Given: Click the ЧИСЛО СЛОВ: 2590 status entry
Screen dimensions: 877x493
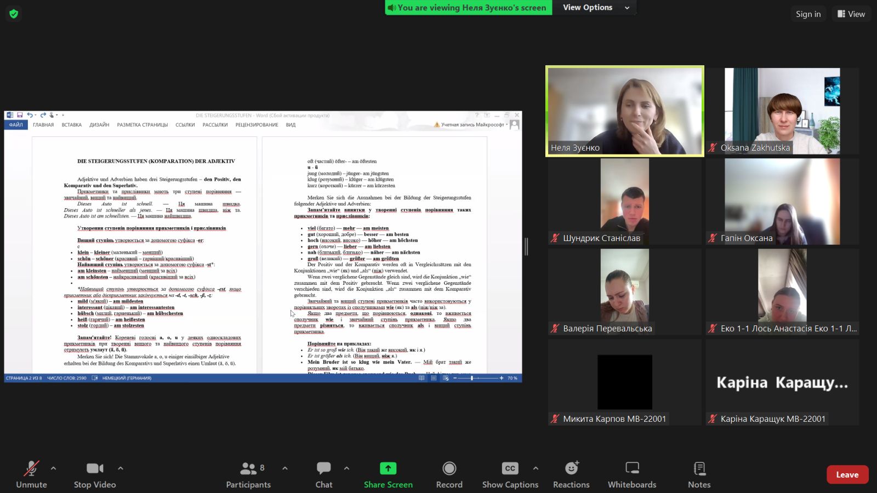Looking at the screenshot, I should tap(67, 378).
